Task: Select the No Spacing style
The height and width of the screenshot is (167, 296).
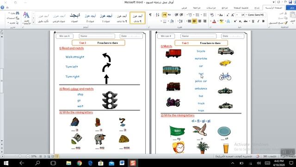Action: point(122,18)
